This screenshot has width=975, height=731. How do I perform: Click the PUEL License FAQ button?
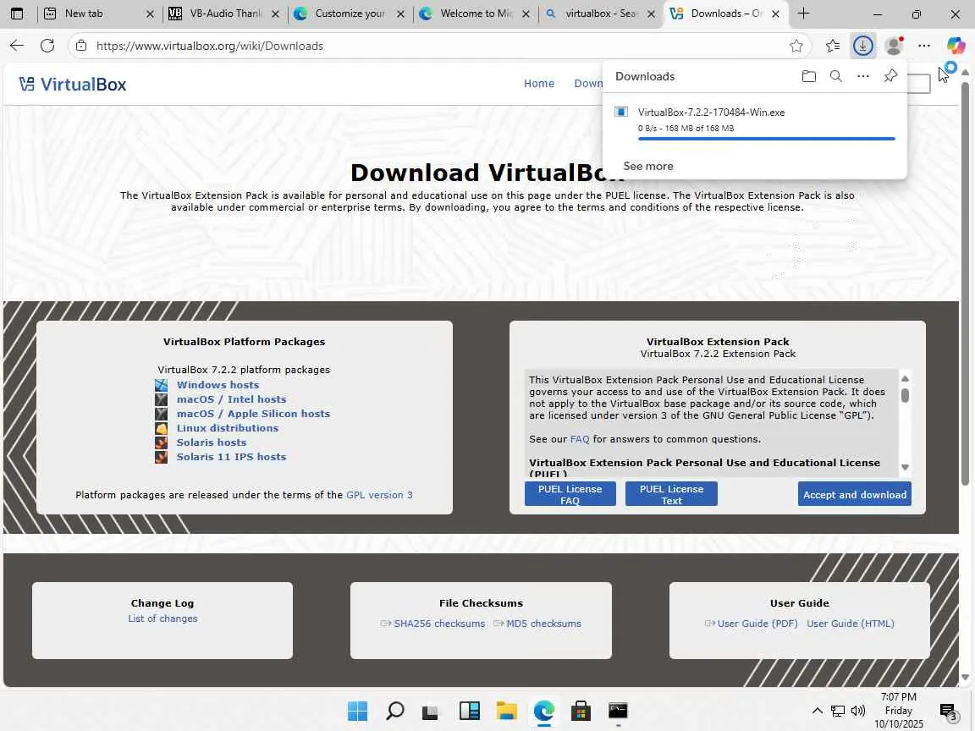click(x=570, y=494)
